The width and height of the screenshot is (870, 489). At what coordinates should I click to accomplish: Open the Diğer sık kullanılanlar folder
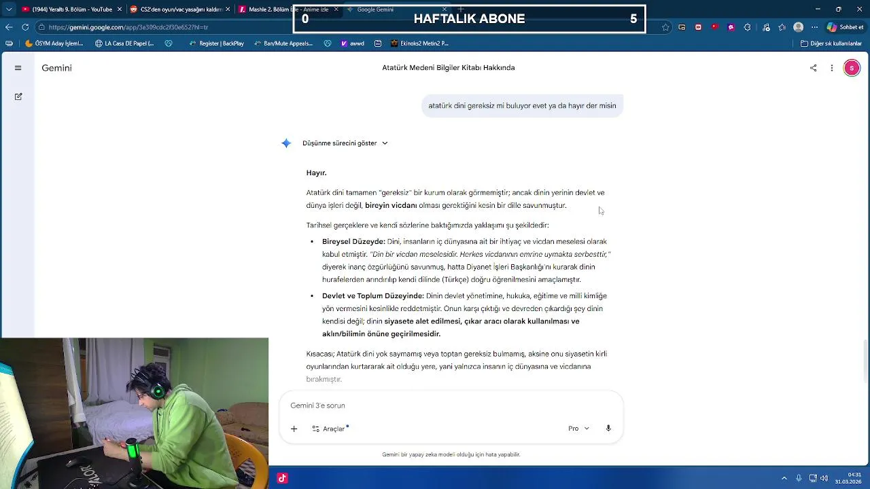pyautogui.click(x=831, y=43)
